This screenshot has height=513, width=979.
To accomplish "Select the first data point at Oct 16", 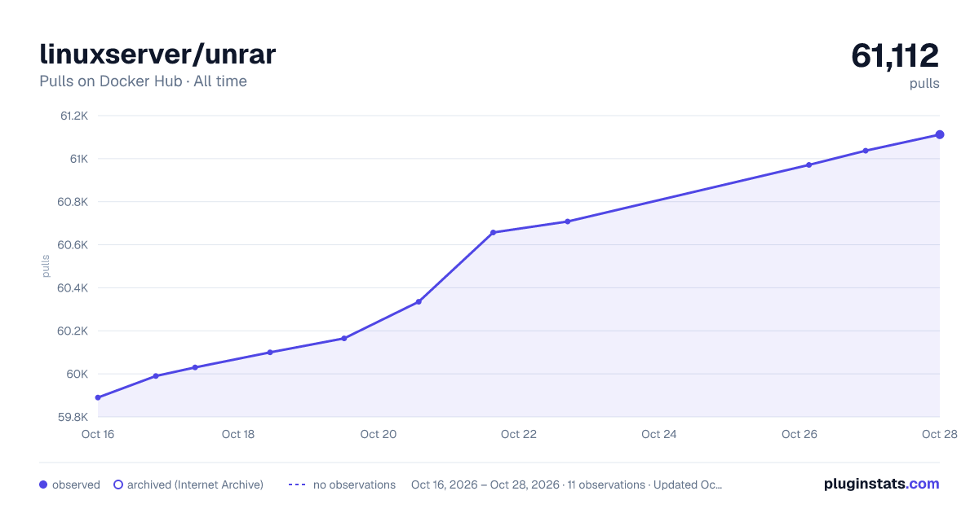I will point(98,397).
